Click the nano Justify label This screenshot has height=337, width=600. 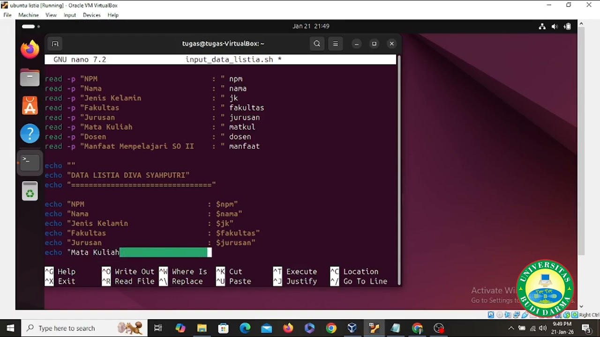click(x=301, y=281)
